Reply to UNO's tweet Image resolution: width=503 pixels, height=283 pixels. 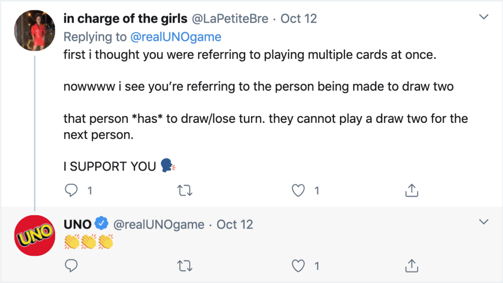coord(71,266)
